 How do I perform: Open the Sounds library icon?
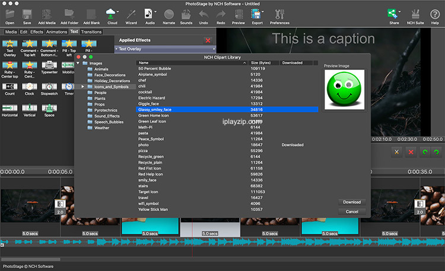(x=186, y=17)
